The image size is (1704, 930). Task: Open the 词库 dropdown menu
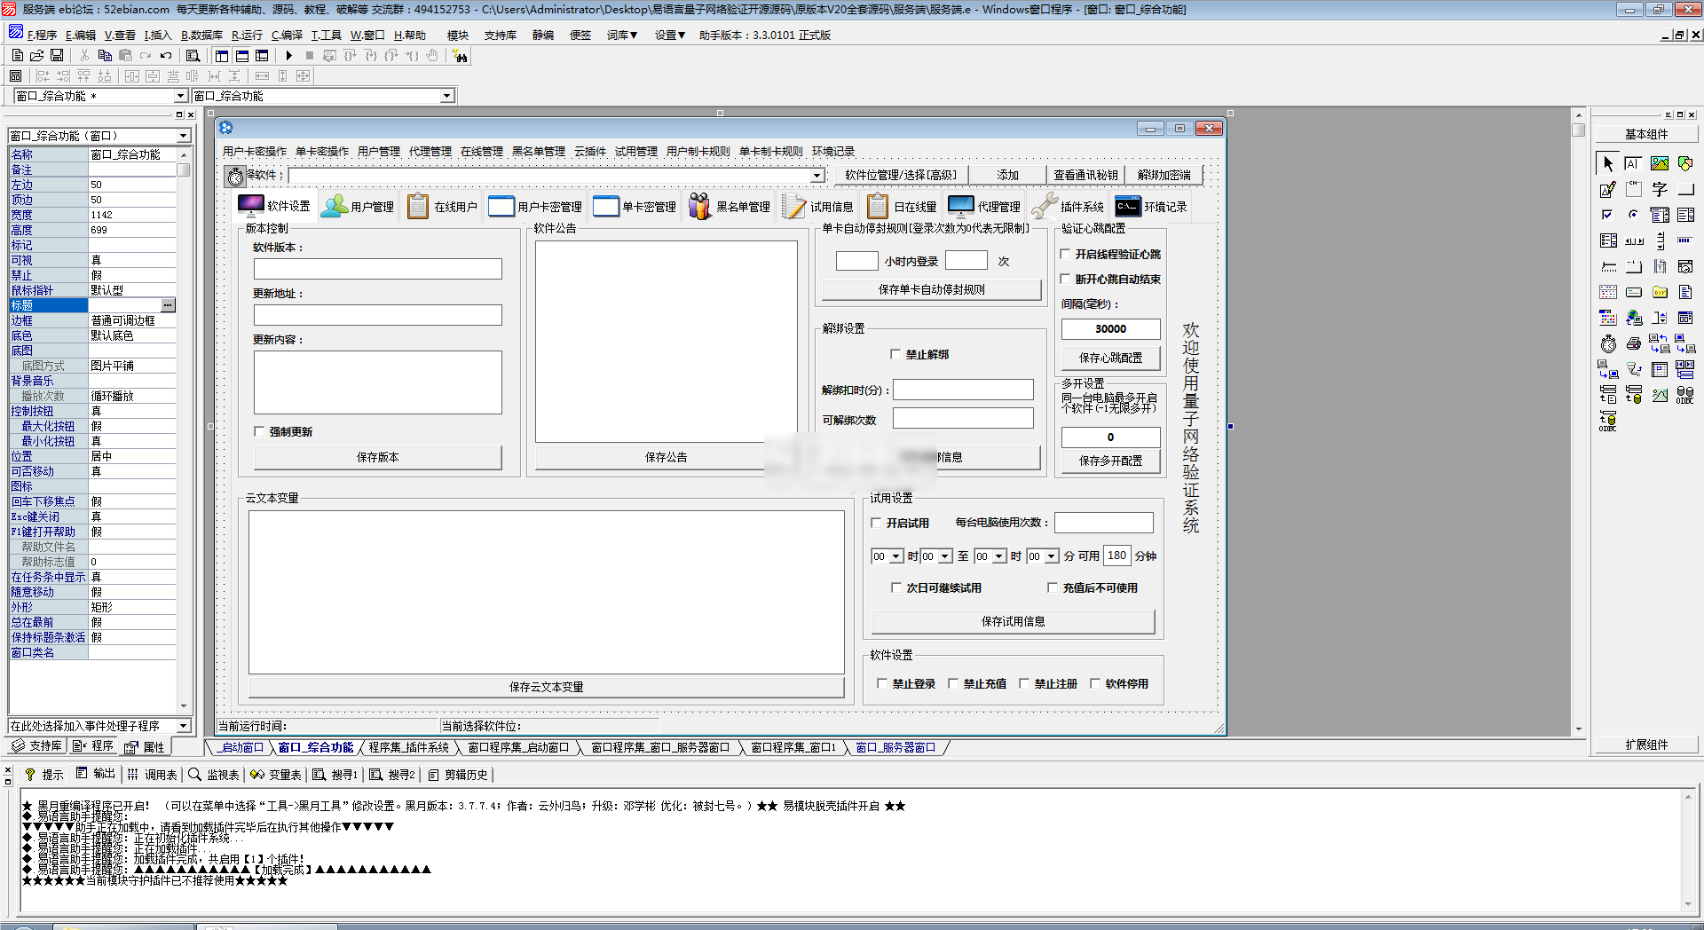pos(622,35)
